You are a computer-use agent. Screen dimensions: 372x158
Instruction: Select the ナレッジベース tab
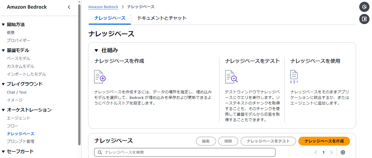[x=110, y=18]
